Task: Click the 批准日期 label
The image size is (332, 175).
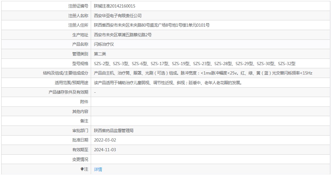Action: pyautogui.click(x=80, y=140)
